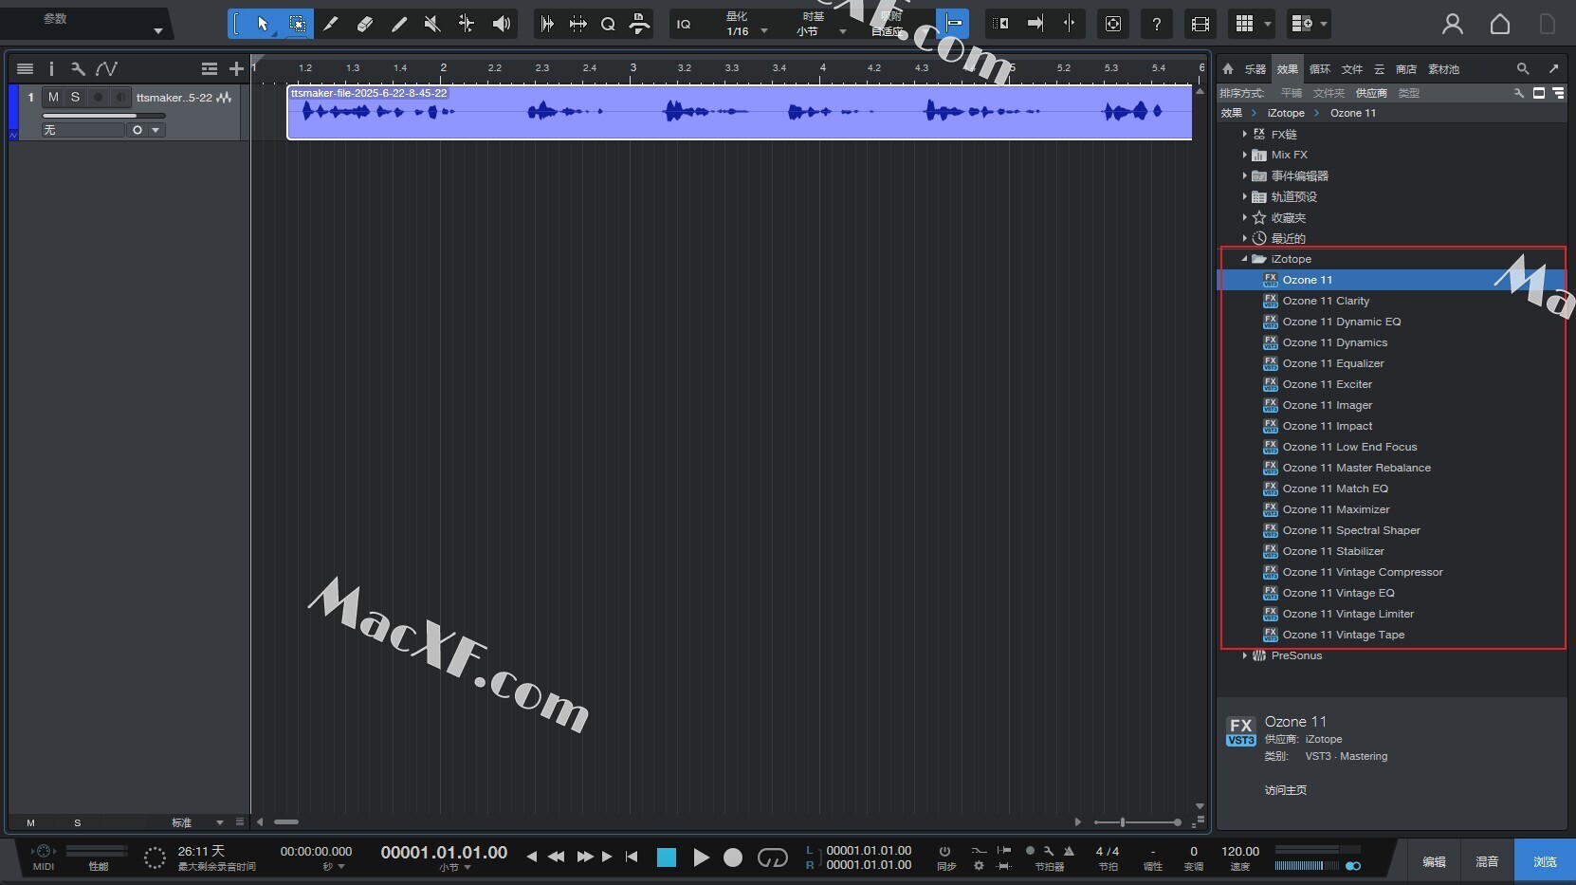Collapse the iZotope folder
This screenshot has width=1576, height=885.
(x=1244, y=259)
